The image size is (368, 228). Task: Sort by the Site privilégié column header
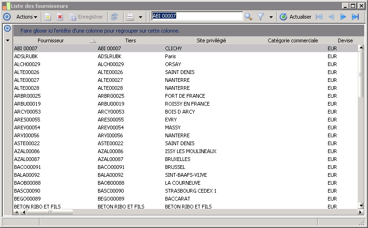[x=211, y=40]
